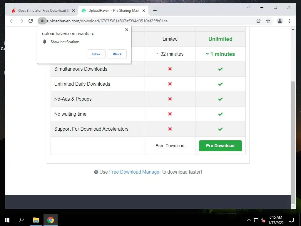Switch to the Goat Simulator Free Download tab
This screenshot has width=301, height=226.
(43, 11)
